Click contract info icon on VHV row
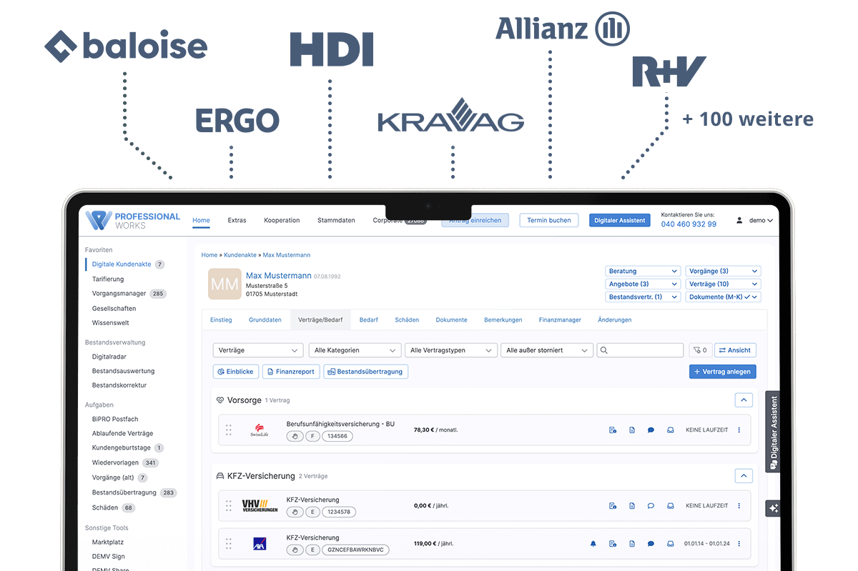This screenshot has width=858, height=571. 613,506
